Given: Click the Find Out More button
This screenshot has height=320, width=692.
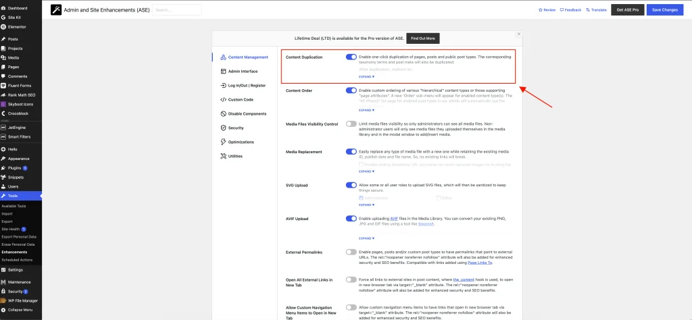Looking at the screenshot, I should click(x=423, y=38).
